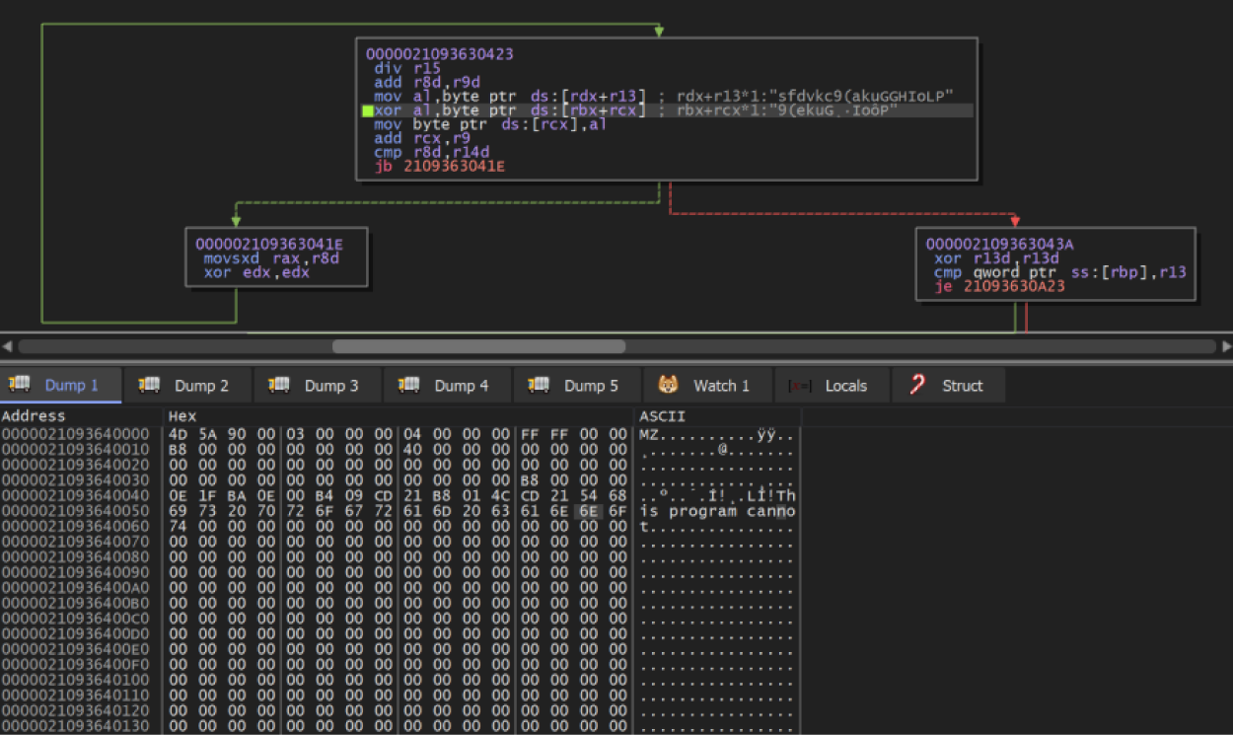Open the Struct tab
The height and width of the screenshot is (735, 1233).
948,386
